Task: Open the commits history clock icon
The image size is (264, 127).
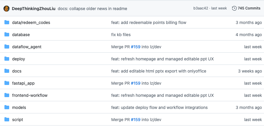Action: (234, 8)
